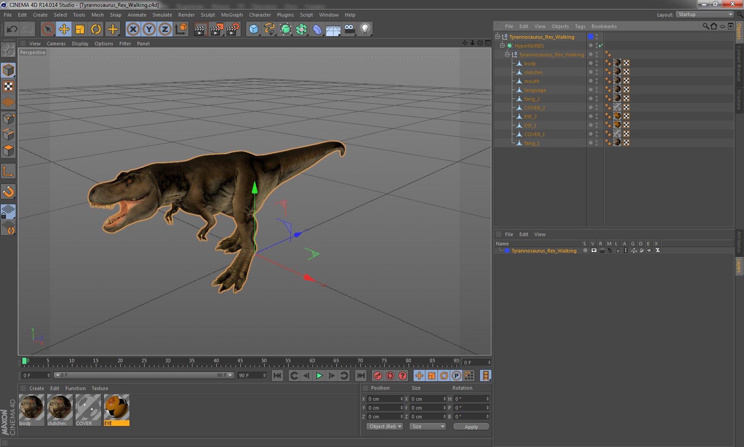
Task: Add a light object
Action: 365,29
